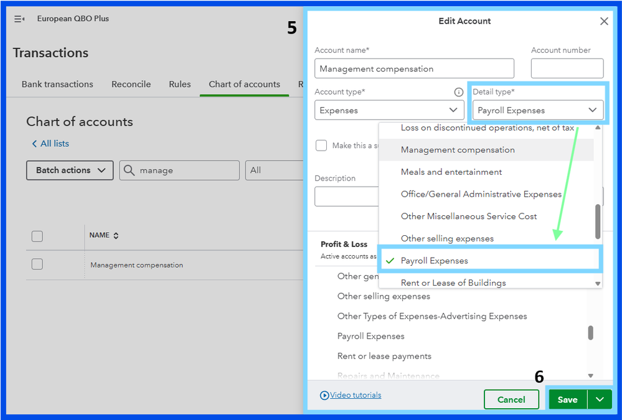Open the Video tutorials link
The width and height of the screenshot is (622, 420).
pyautogui.click(x=356, y=395)
